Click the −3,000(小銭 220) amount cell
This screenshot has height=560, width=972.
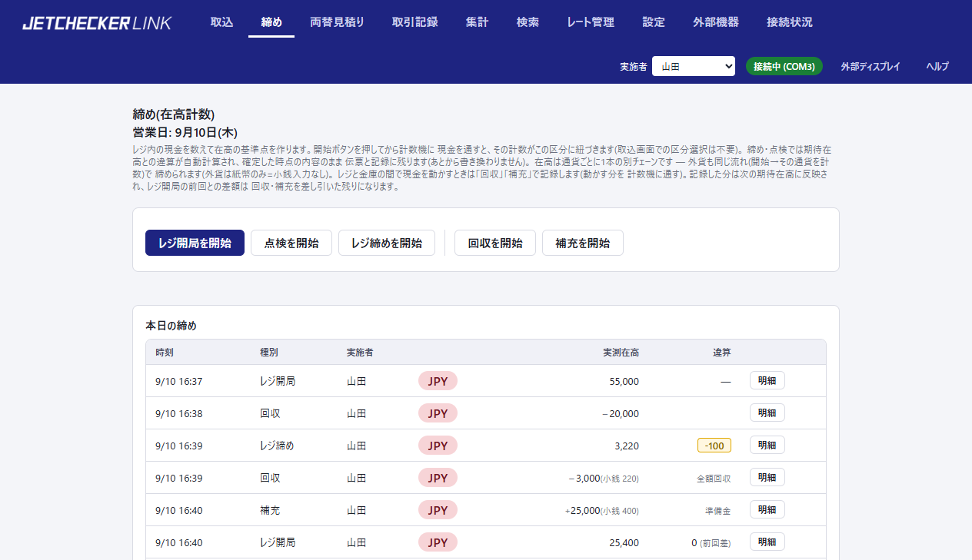pos(604,478)
